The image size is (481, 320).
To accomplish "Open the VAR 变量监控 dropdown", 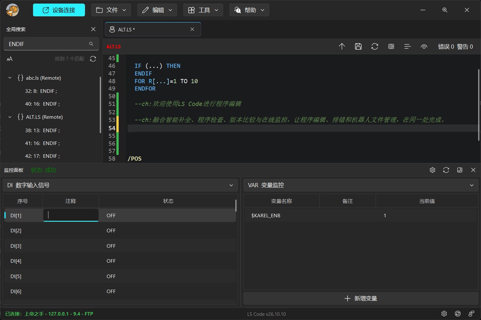I will tap(361, 185).
